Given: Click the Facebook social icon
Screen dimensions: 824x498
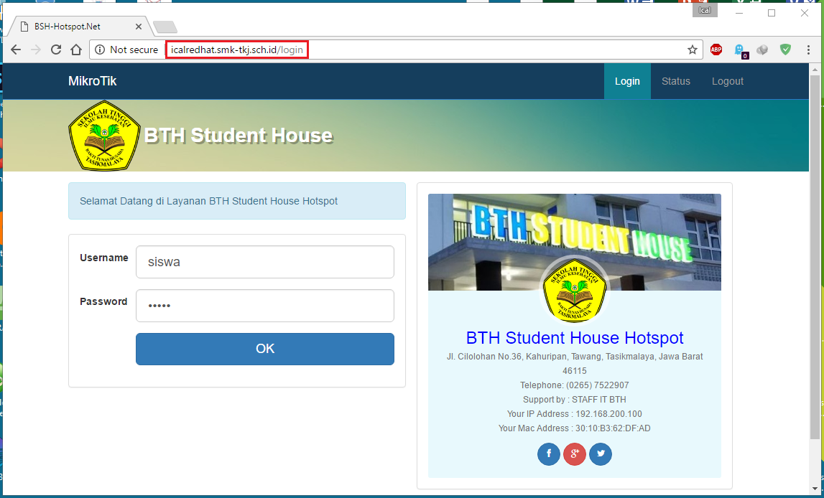Looking at the screenshot, I should (549, 454).
